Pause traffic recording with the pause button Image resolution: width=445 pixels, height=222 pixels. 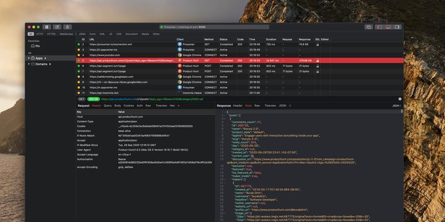click(47, 27)
